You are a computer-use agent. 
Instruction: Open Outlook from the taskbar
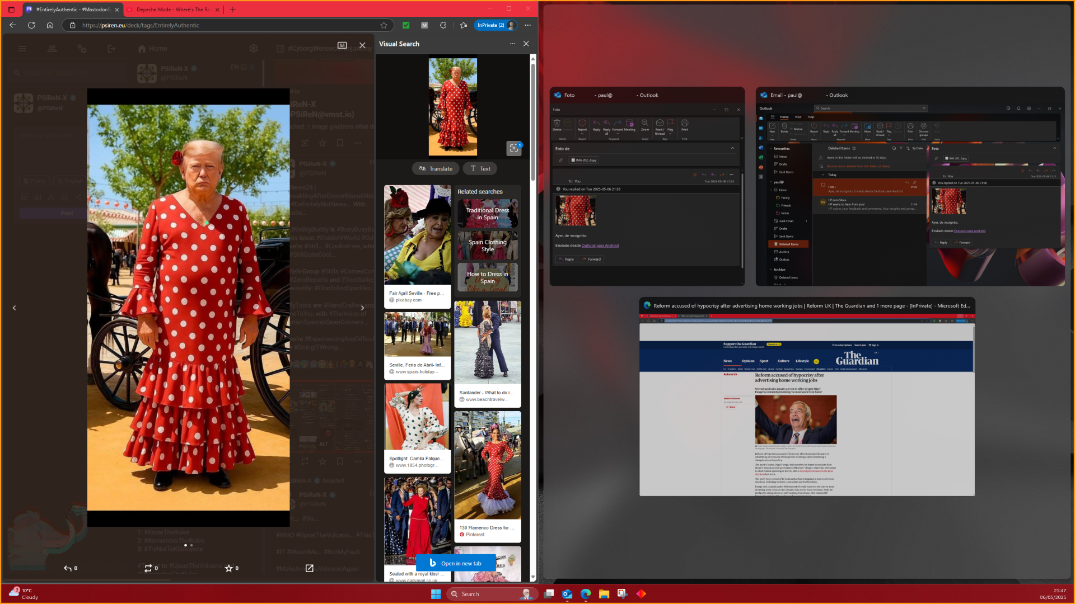[567, 594]
